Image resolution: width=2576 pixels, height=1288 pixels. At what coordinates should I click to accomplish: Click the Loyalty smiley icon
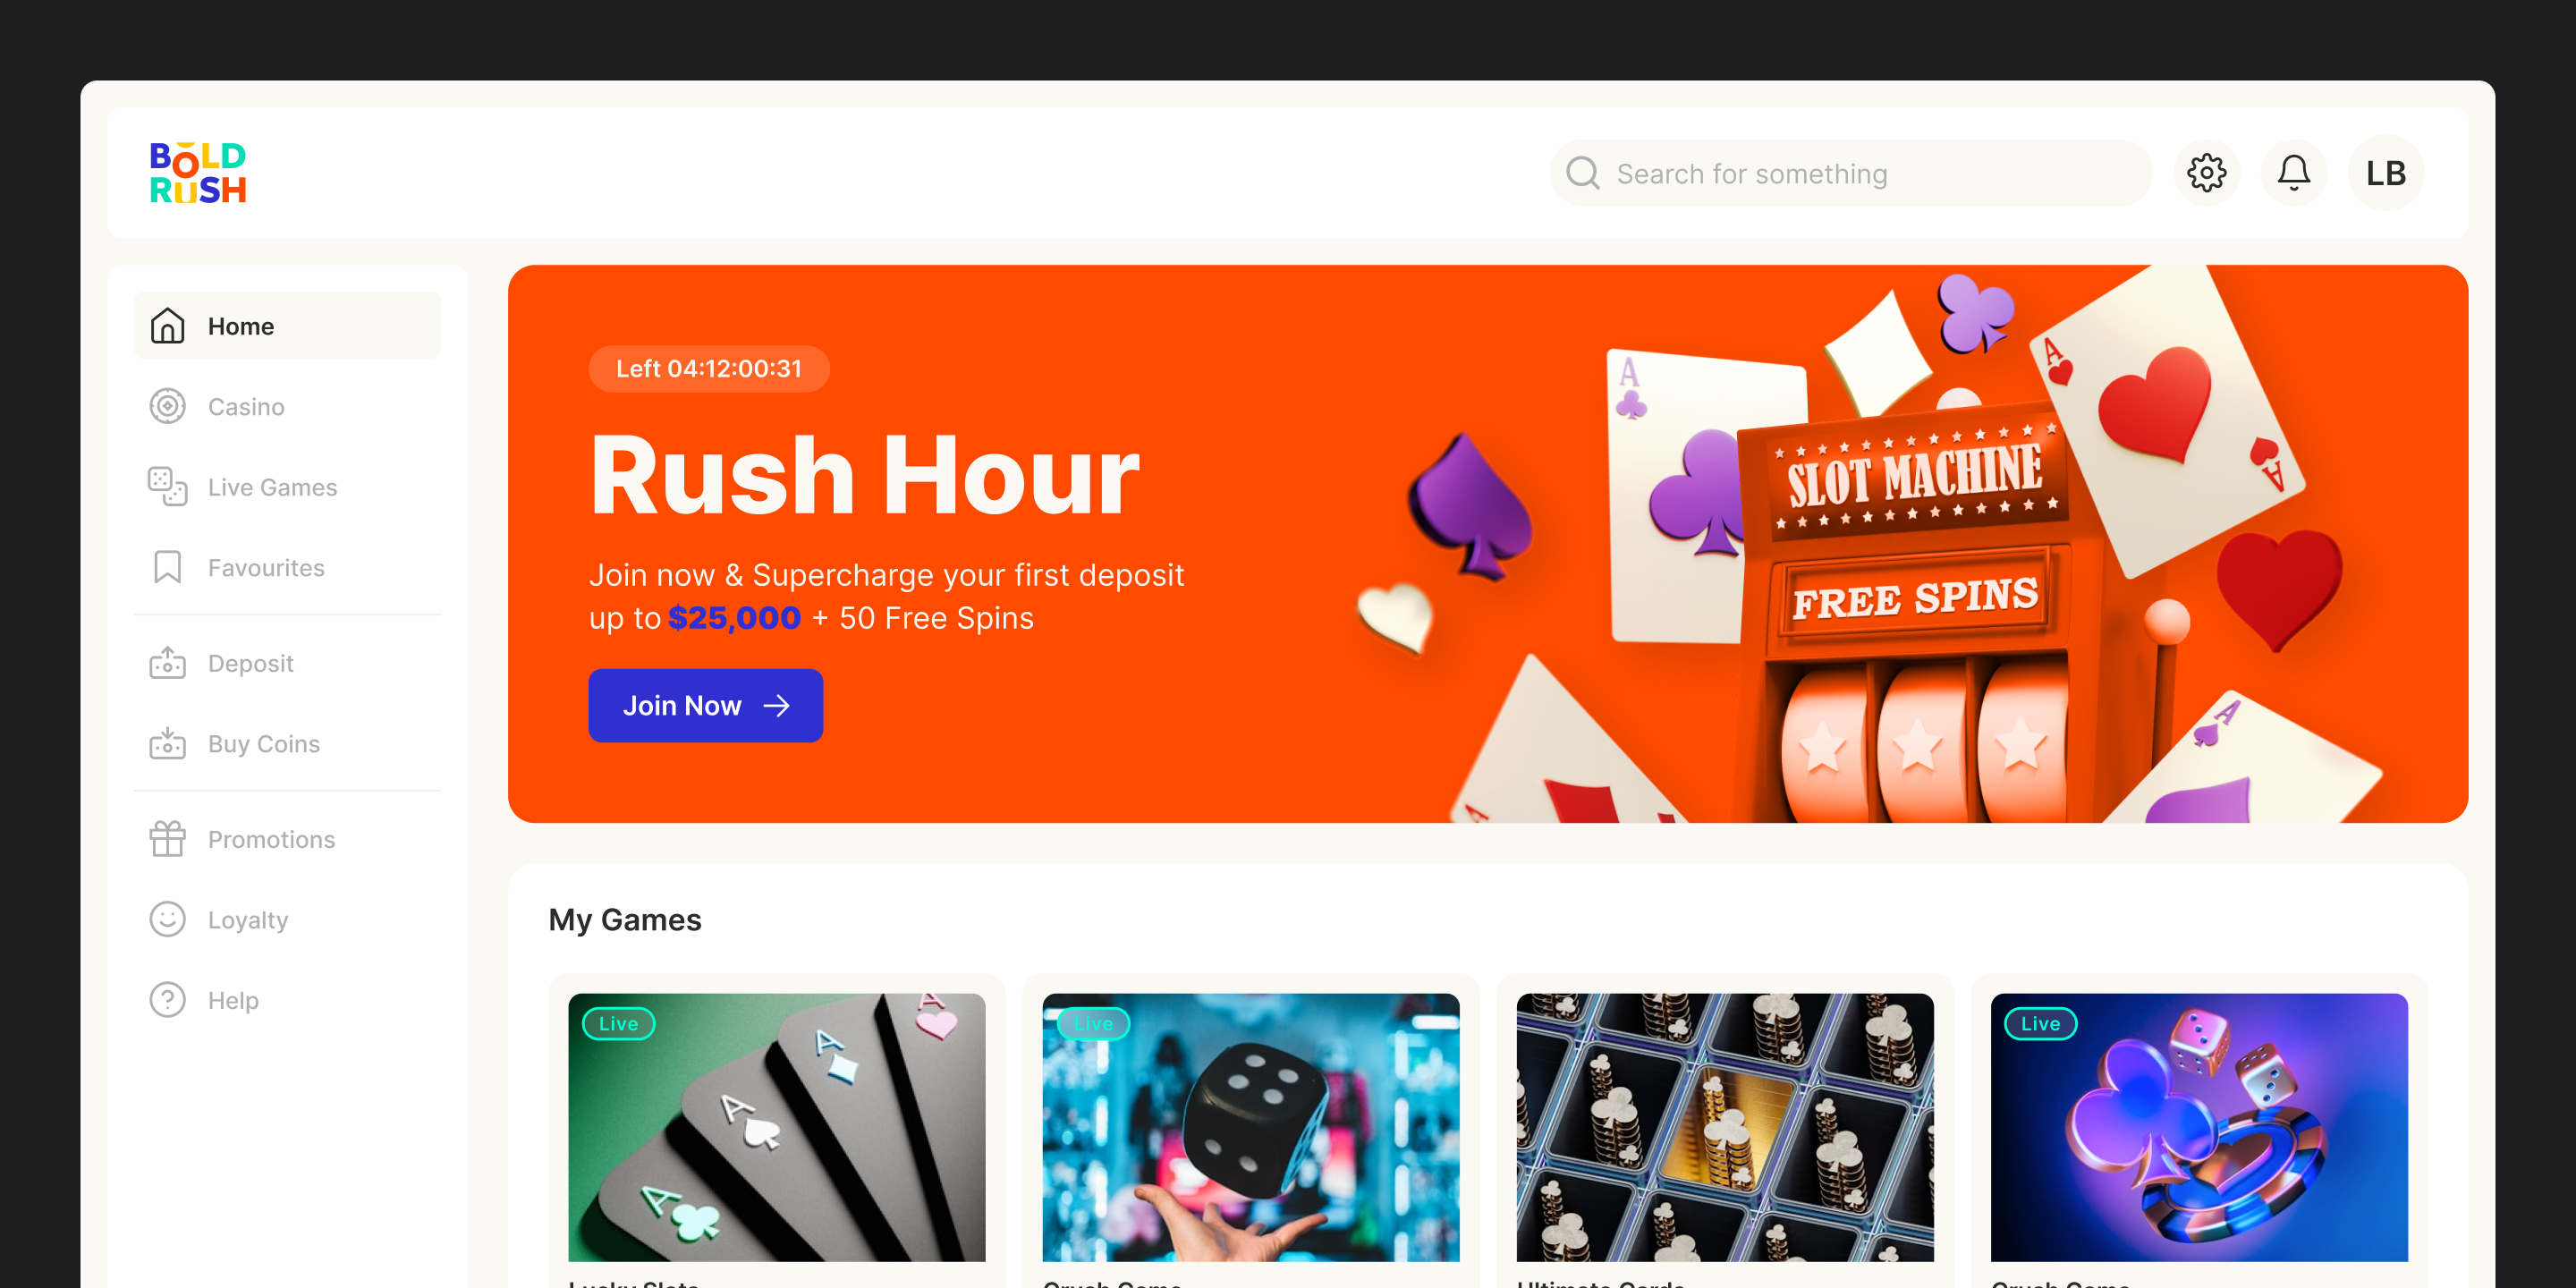click(x=167, y=919)
